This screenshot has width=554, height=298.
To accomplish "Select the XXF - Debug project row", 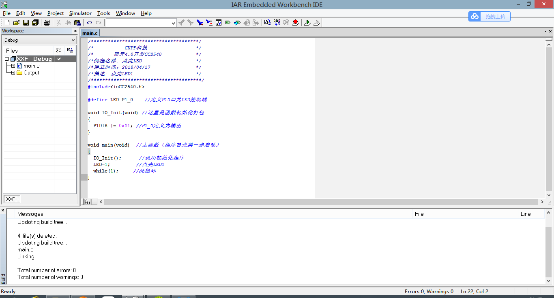I will 40,59.
